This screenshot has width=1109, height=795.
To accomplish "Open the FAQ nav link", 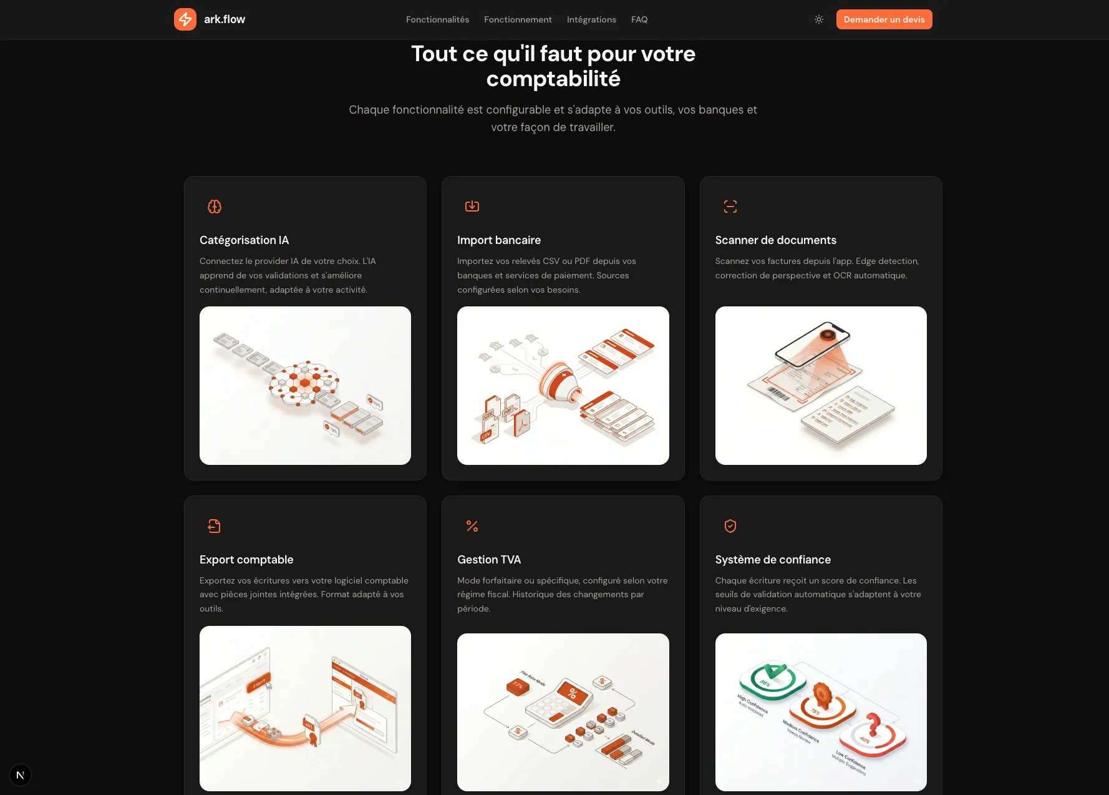I will 639,19.
